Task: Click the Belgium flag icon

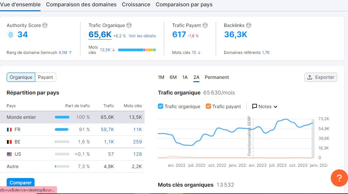Action: [9, 142]
